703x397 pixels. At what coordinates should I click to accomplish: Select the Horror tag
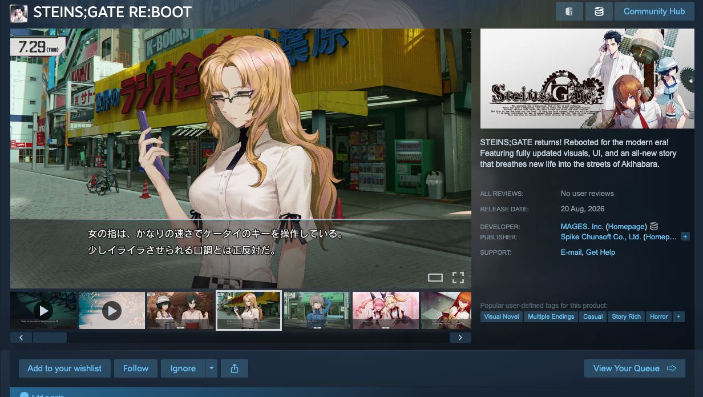click(x=659, y=316)
